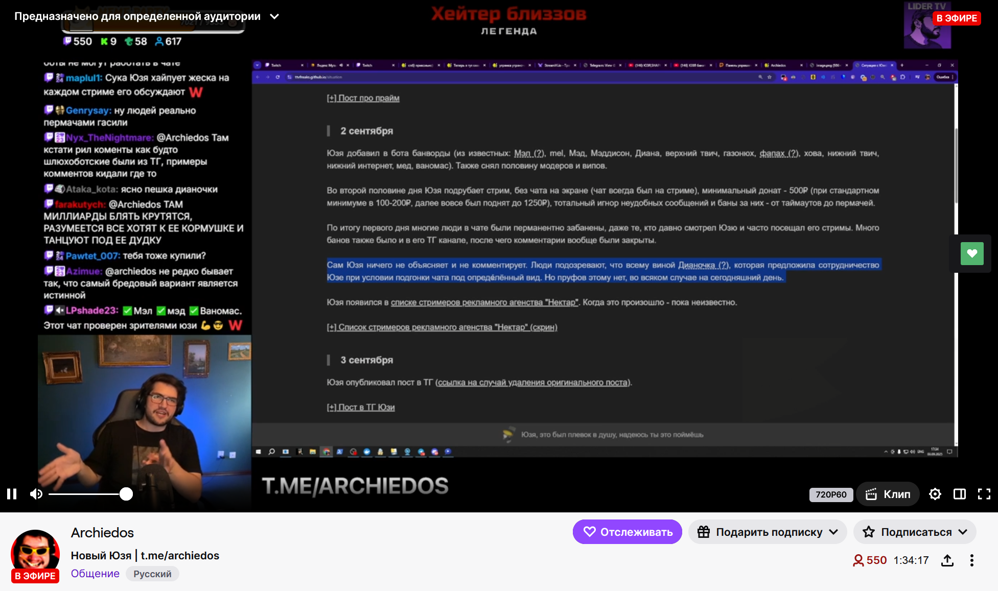Enter fullscreen mode
The height and width of the screenshot is (591, 998).
pyautogui.click(x=984, y=494)
